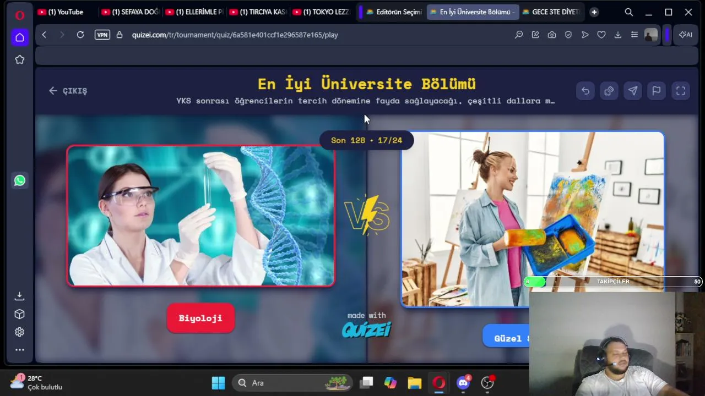Click the send/flow arrow in address bar
This screenshot has height=396, width=705.
(585, 35)
